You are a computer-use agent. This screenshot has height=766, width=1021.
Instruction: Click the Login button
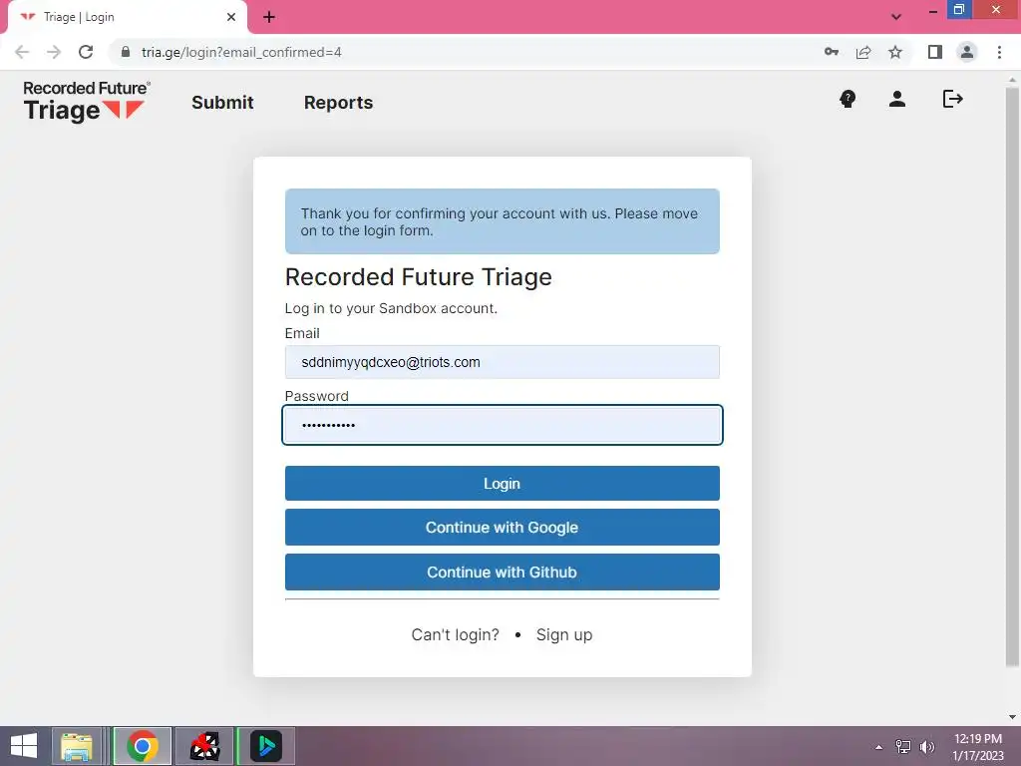click(x=503, y=484)
